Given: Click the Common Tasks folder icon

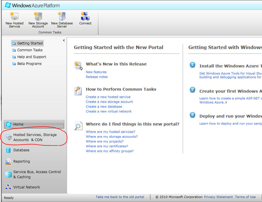Looking at the screenshot, I should (14, 50).
